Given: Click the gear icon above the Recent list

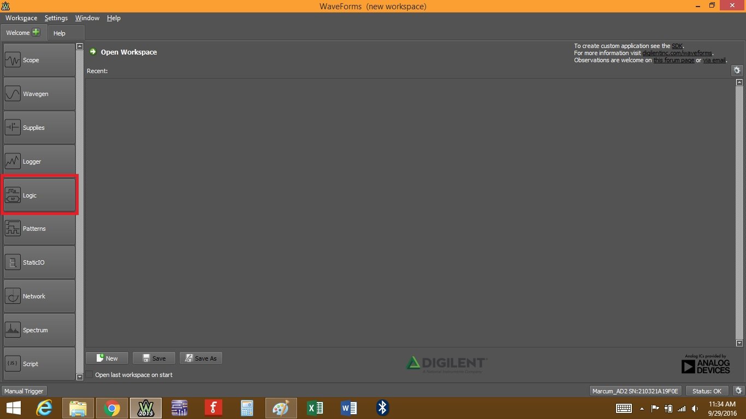Looking at the screenshot, I should point(737,70).
